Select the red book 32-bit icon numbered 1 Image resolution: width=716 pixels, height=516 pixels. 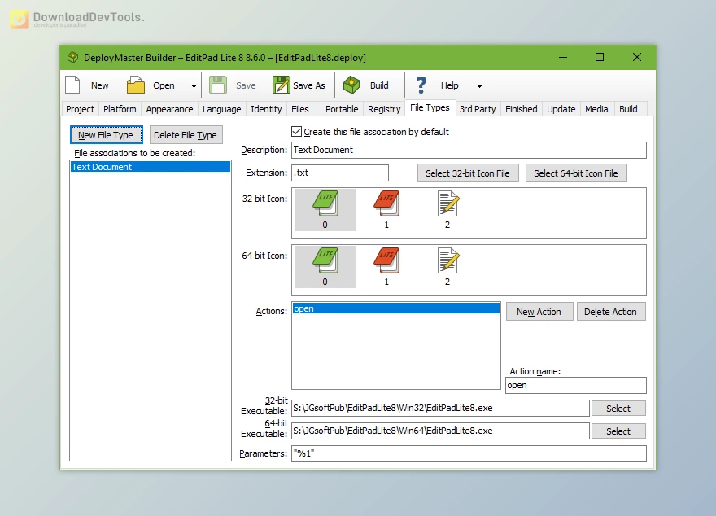386,206
